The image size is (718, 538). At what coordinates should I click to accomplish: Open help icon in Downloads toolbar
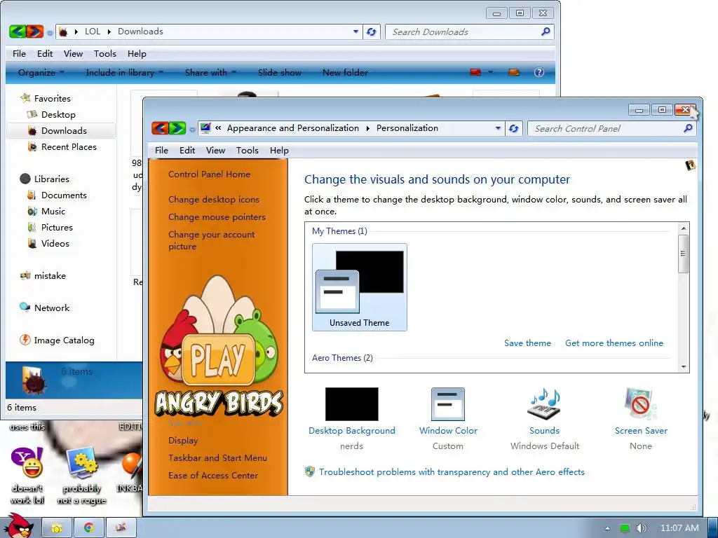(x=539, y=72)
